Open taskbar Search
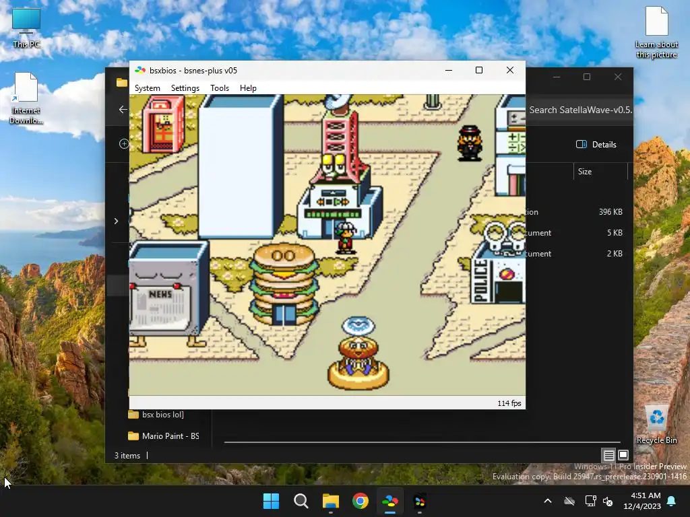 301,501
